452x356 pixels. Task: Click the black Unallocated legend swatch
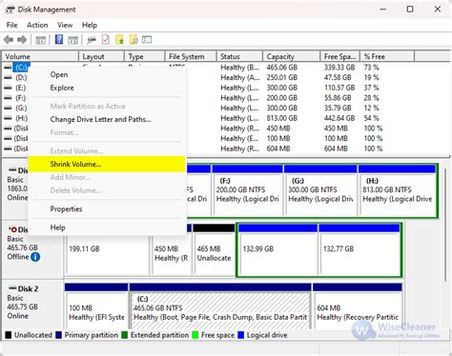tap(9, 335)
